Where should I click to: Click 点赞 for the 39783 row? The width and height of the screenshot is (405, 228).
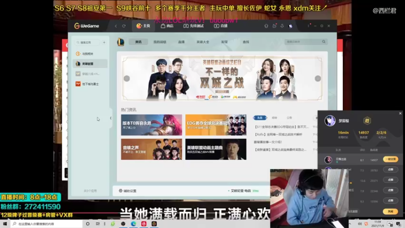coord(390,170)
